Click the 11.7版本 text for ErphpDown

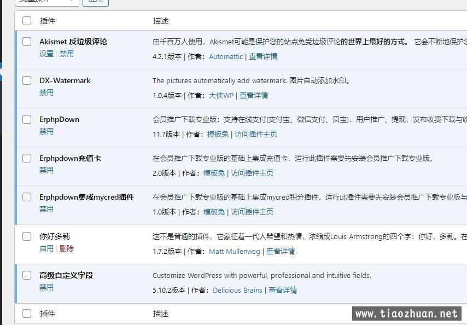[x=166, y=135]
